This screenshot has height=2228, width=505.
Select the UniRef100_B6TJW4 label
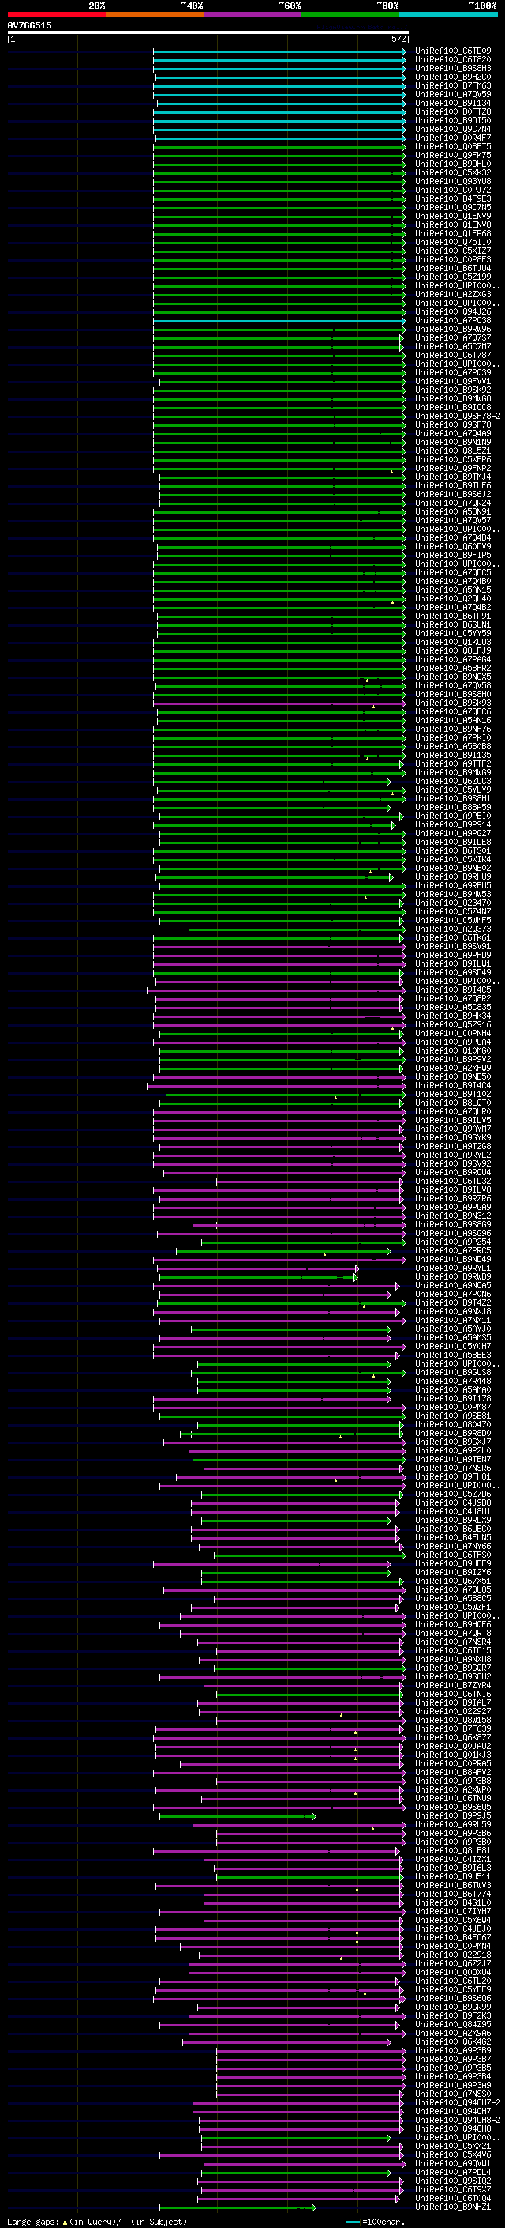tap(453, 268)
